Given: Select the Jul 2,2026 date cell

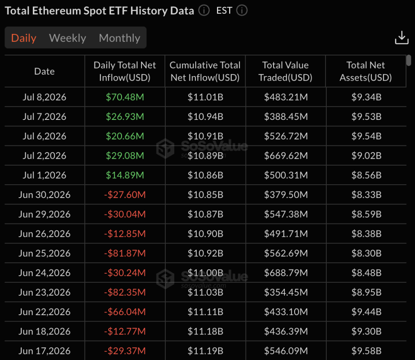Looking at the screenshot, I should click(45, 156).
